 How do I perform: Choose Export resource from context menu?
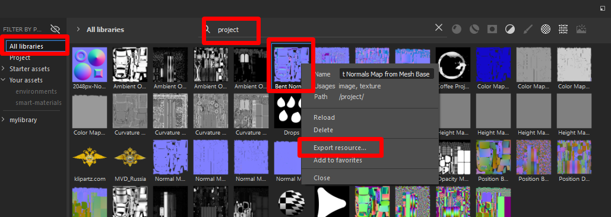pos(340,148)
